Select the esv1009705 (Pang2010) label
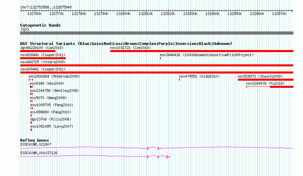The image size is (303, 176). pyautogui.click(x=52, y=105)
